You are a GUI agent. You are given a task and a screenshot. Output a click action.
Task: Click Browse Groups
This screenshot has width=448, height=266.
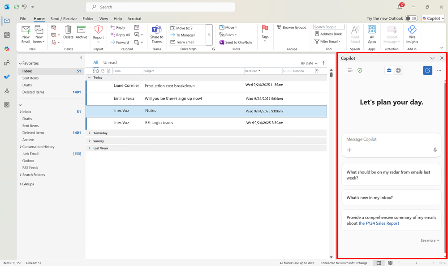click(x=292, y=27)
